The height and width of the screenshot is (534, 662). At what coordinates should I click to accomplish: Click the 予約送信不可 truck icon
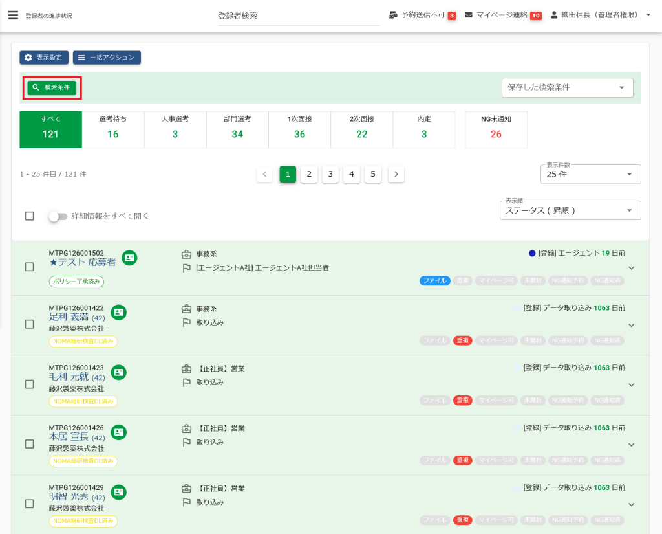pyautogui.click(x=393, y=15)
